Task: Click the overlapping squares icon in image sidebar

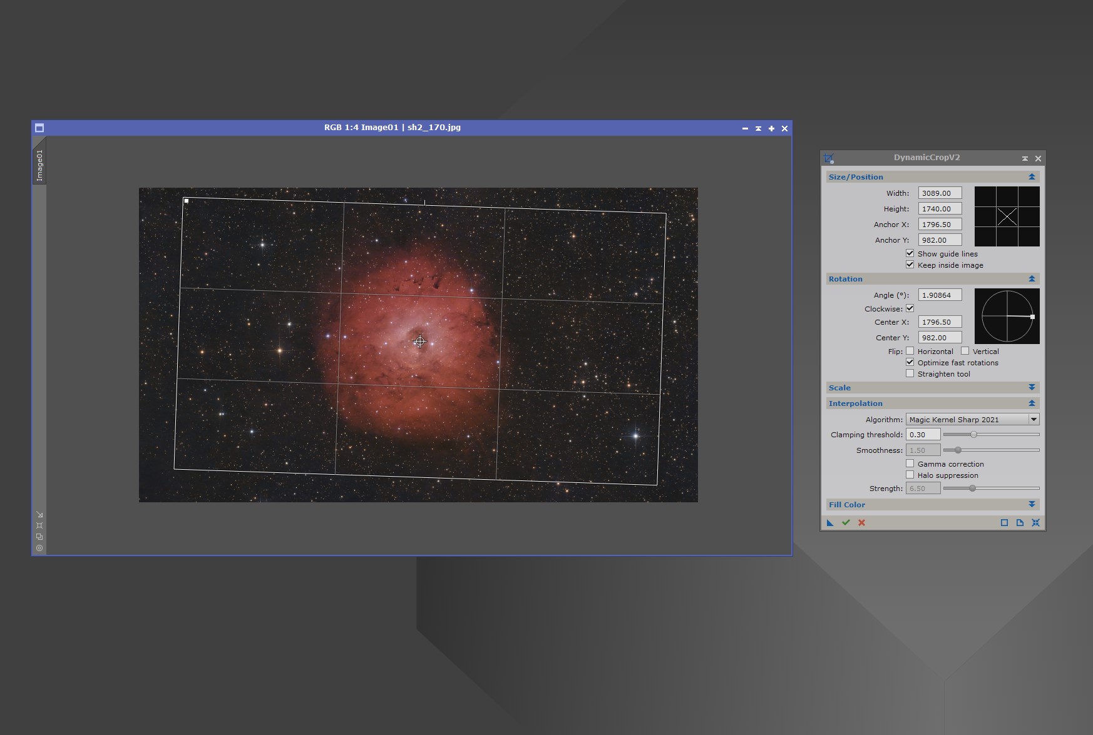Action: pos(39,537)
